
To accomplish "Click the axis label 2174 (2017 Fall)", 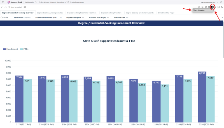I will coord(24,124).
